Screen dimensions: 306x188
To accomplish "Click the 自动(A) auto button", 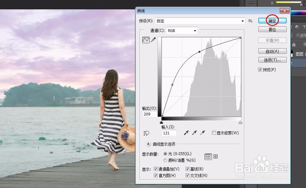I will (x=272, y=51).
